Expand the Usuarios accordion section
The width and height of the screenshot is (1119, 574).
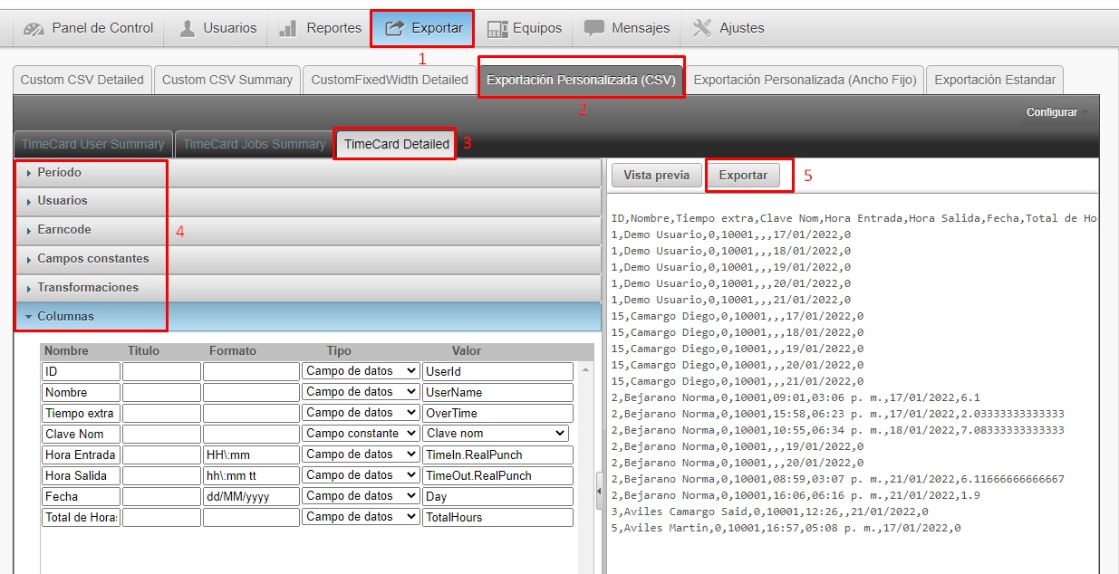(x=62, y=201)
